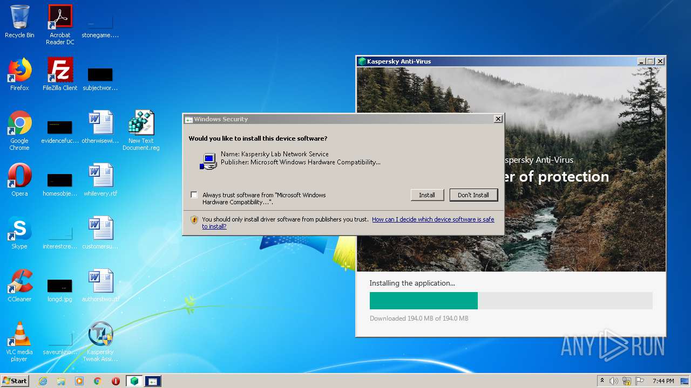Open the Recycle Bin desktop icon

pos(19,22)
